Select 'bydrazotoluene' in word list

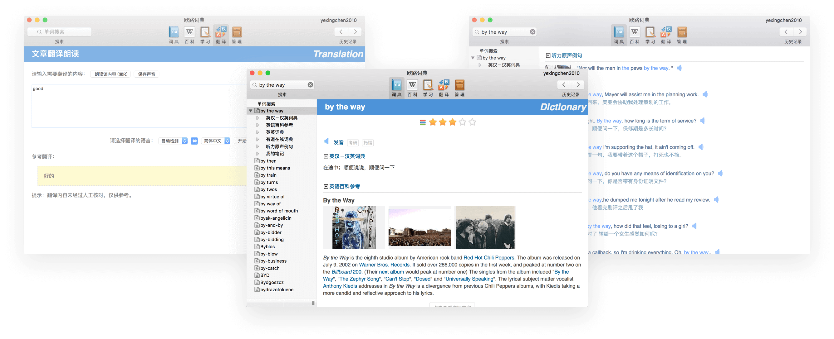pos(277,289)
